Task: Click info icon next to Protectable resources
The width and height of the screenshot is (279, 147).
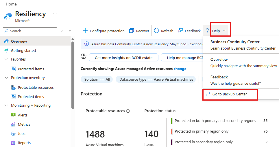Action: click(128, 111)
